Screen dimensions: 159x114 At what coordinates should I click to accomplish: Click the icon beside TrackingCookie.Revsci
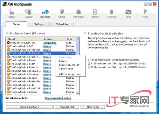coord(8,60)
